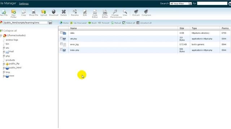Click the text/x-generic type cell
The image size is (231, 129).
pyautogui.click(x=198, y=44)
